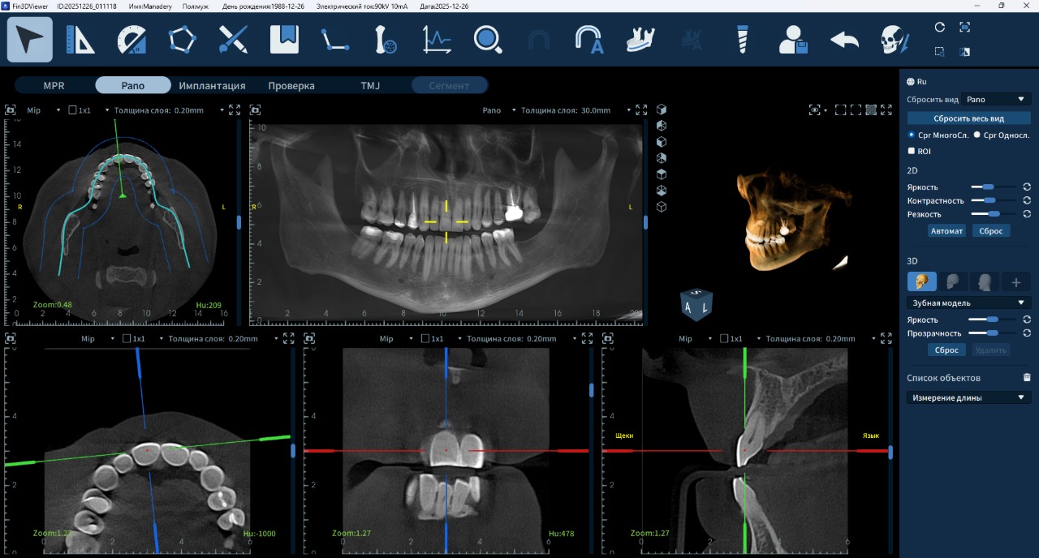Select the polyline measurement tool
The width and height of the screenshot is (1039, 558).
coord(335,40)
